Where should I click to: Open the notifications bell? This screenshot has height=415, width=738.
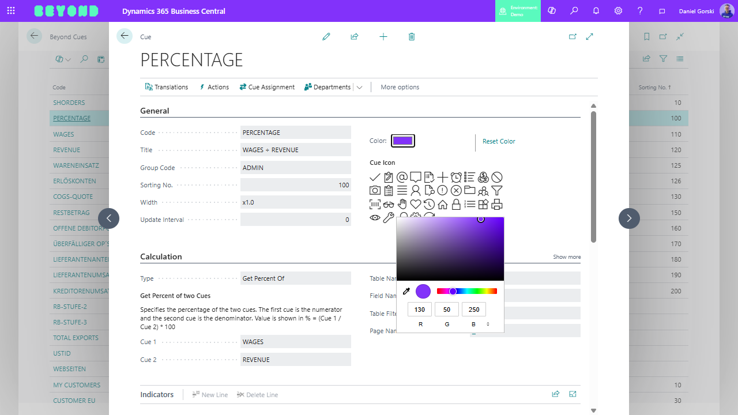pos(596,11)
